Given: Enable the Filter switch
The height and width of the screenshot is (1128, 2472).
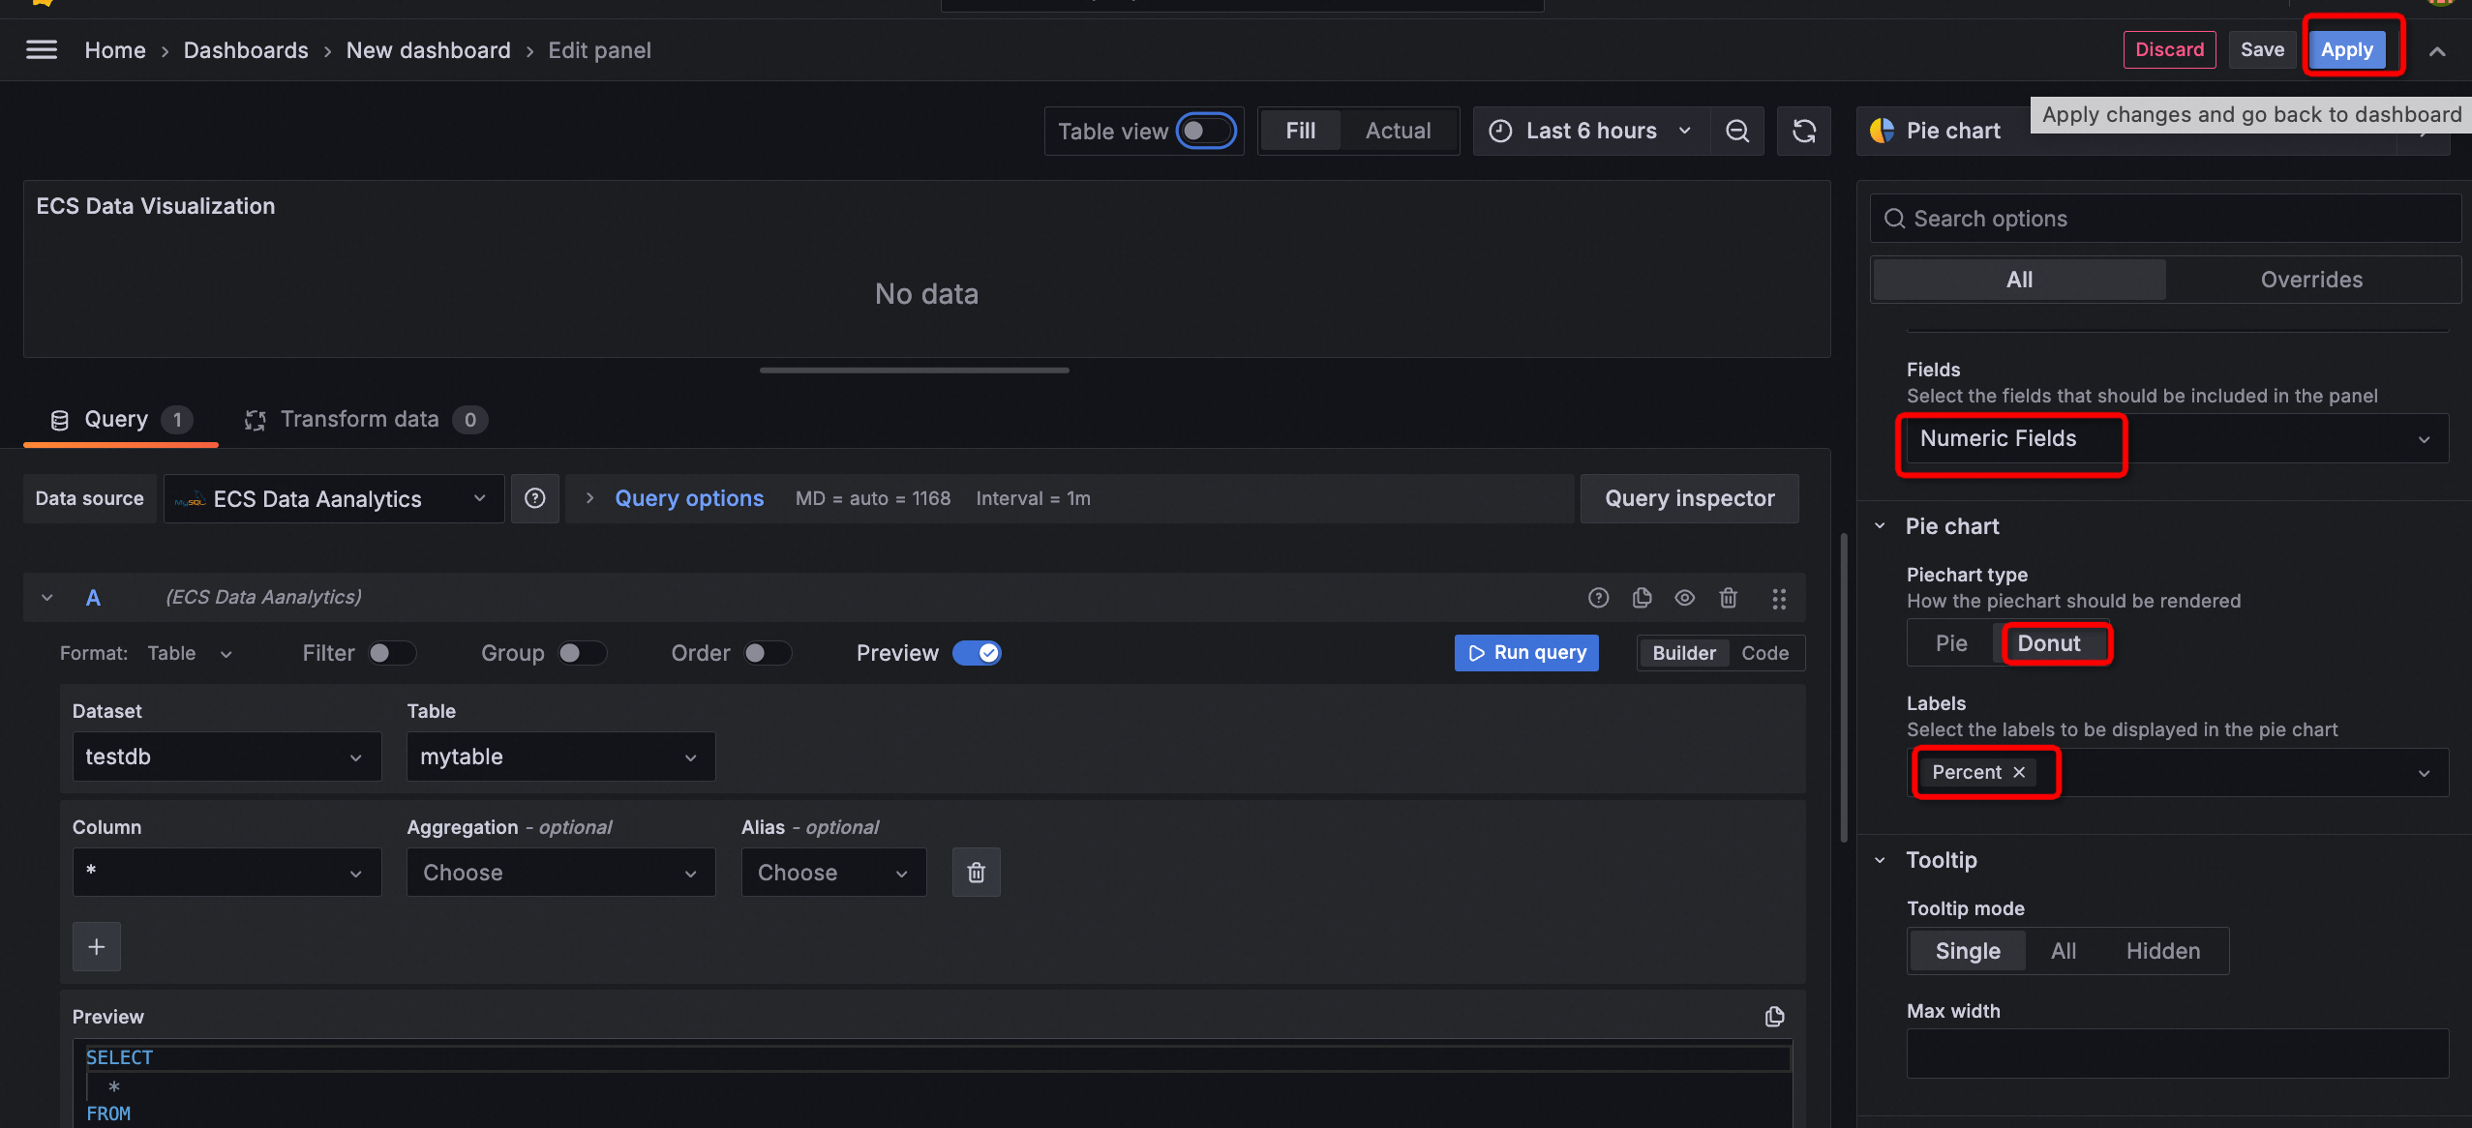Looking at the screenshot, I should pyautogui.click(x=392, y=653).
